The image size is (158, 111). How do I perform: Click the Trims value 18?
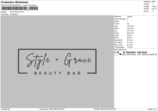tap(128, 24)
